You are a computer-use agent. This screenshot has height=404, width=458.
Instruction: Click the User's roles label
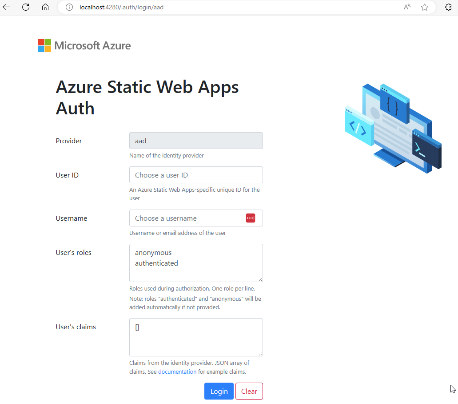point(74,252)
